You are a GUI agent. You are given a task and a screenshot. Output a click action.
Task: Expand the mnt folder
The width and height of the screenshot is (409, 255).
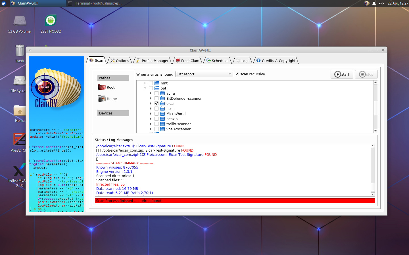point(145,83)
